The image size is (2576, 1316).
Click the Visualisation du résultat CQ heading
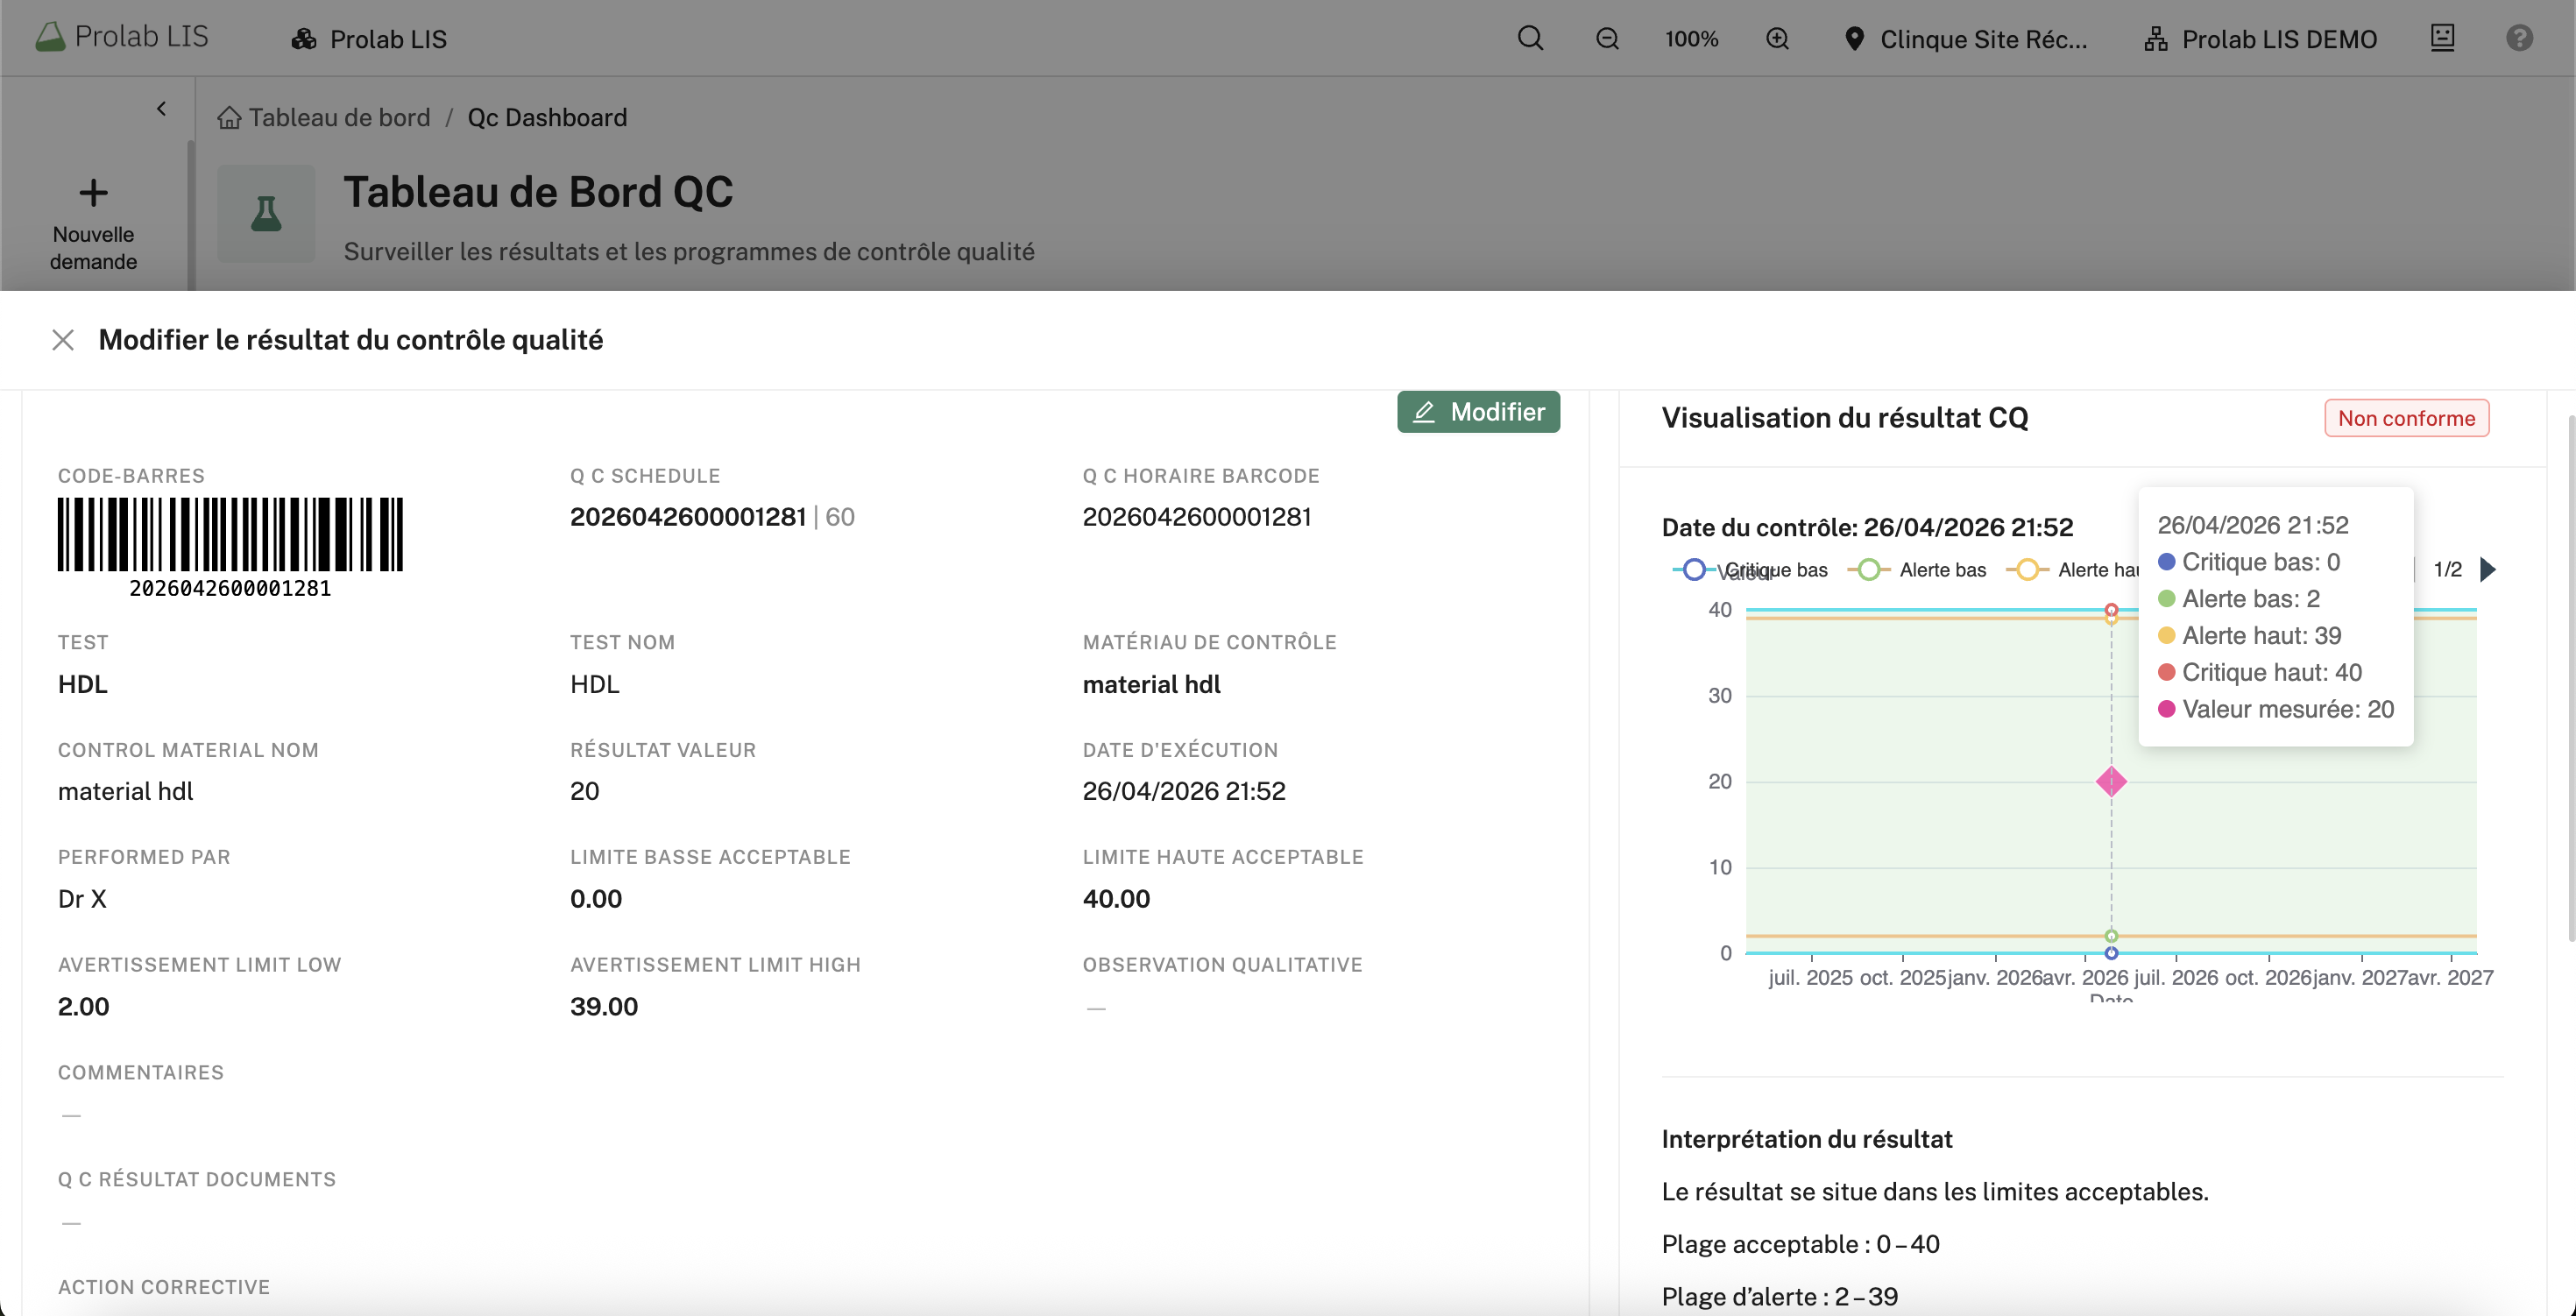point(1845,418)
